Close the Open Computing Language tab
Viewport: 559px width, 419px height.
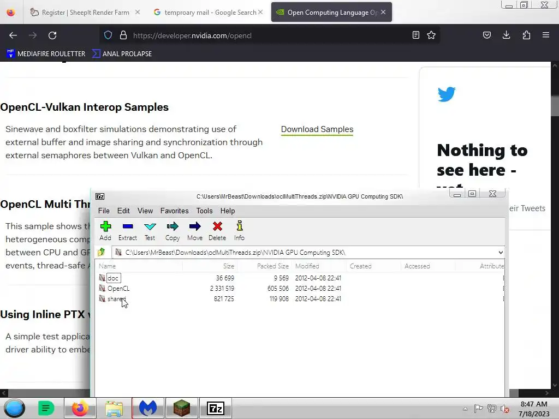383,12
